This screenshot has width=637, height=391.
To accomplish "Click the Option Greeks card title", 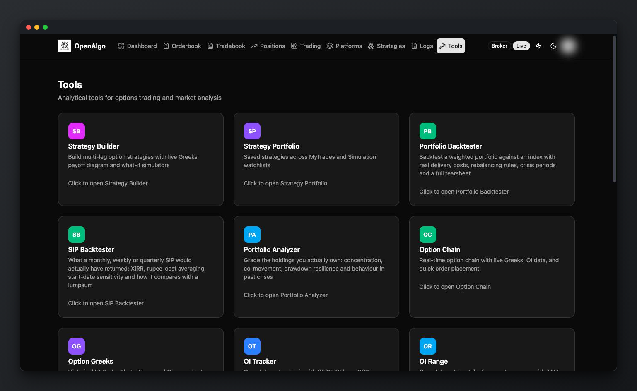I will pyautogui.click(x=91, y=361).
